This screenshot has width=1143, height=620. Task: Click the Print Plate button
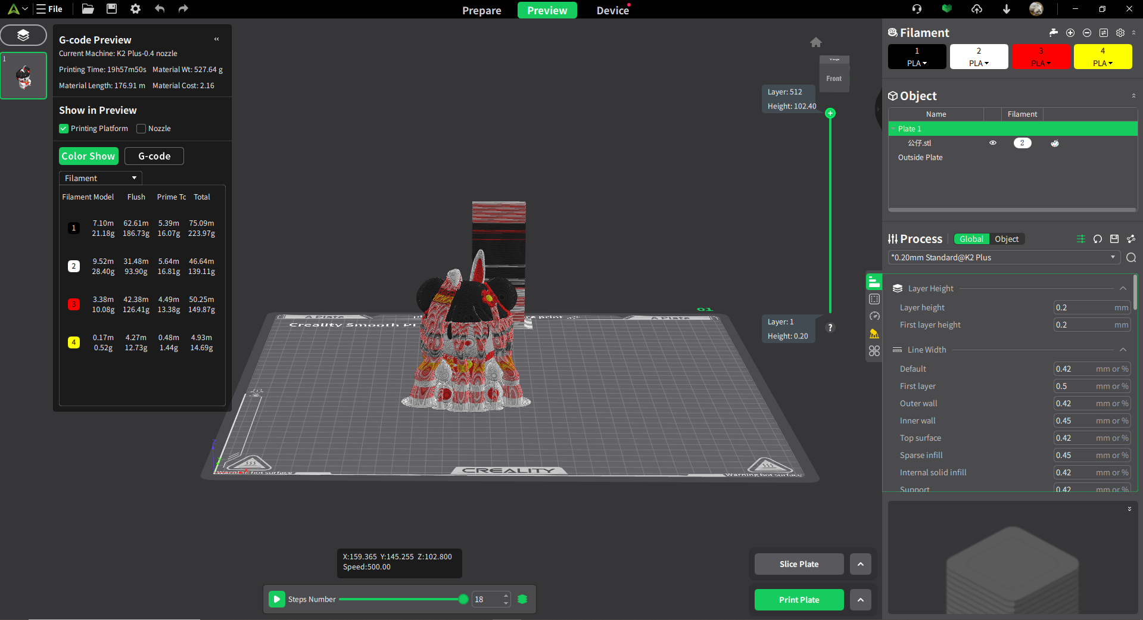pyautogui.click(x=799, y=600)
